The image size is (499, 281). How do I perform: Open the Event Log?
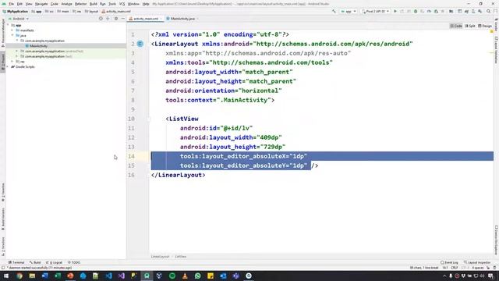449,262
